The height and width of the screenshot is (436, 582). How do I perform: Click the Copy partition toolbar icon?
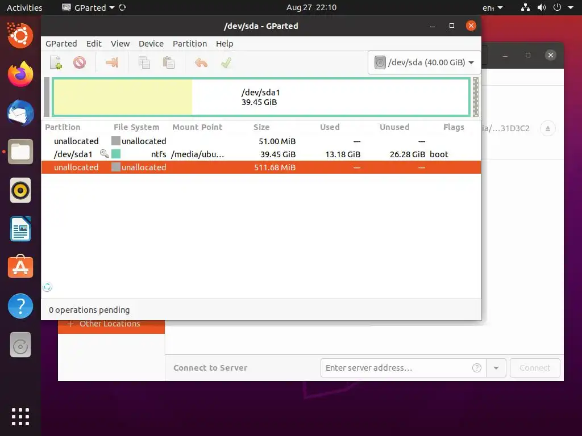[x=144, y=62]
